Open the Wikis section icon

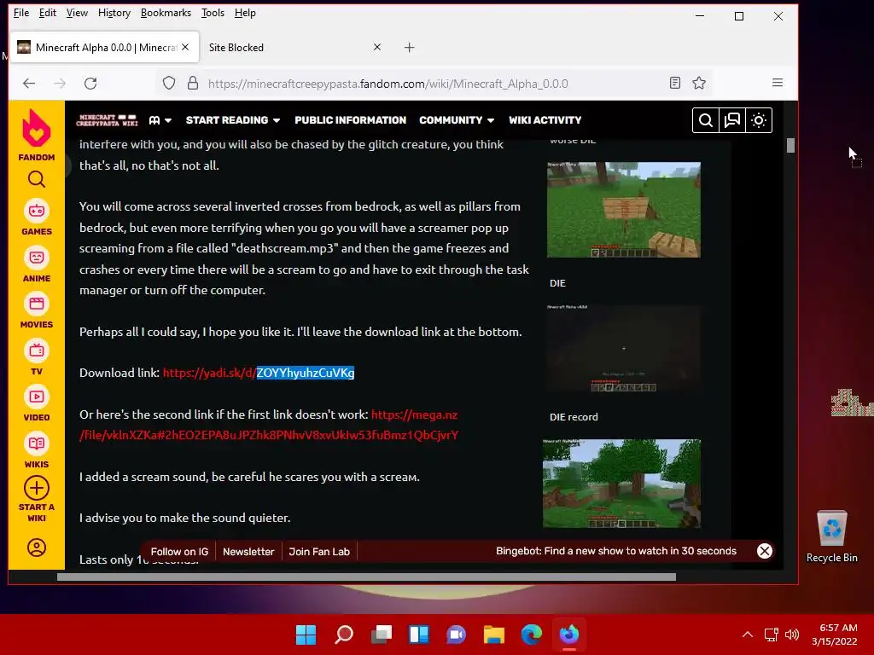[36, 443]
